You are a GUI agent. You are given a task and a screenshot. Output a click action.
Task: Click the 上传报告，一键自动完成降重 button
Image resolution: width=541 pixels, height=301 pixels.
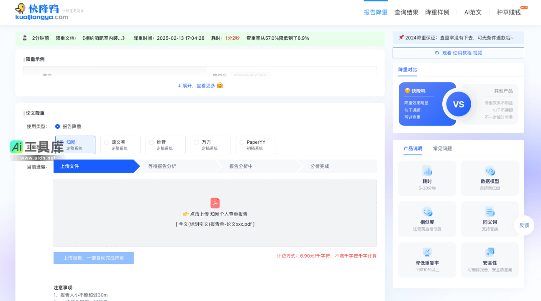point(93,258)
